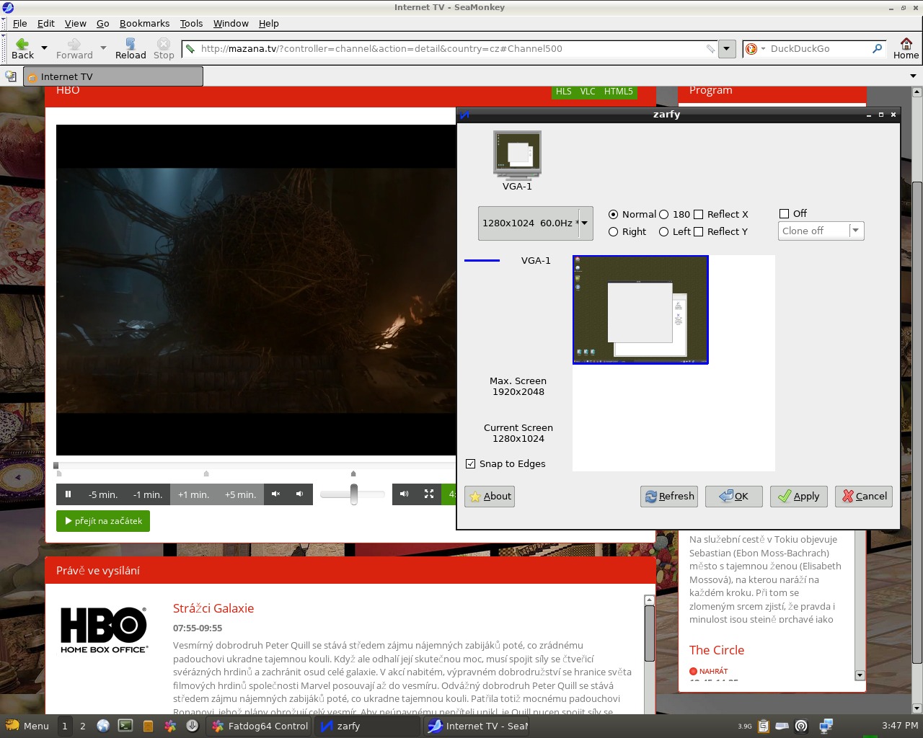Click the Refresh button in zarfy
923x738 pixels.
[669, 496]
